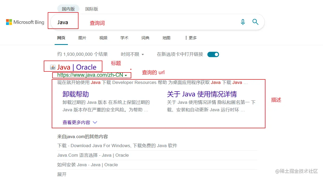This screenshot has width=323, height=179.
Task: Open 如何安装 Java link
Action: [x=88, y=165]
